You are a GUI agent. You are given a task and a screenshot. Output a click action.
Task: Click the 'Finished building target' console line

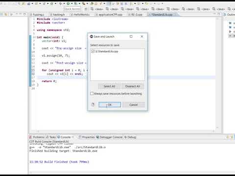(63, 151)
